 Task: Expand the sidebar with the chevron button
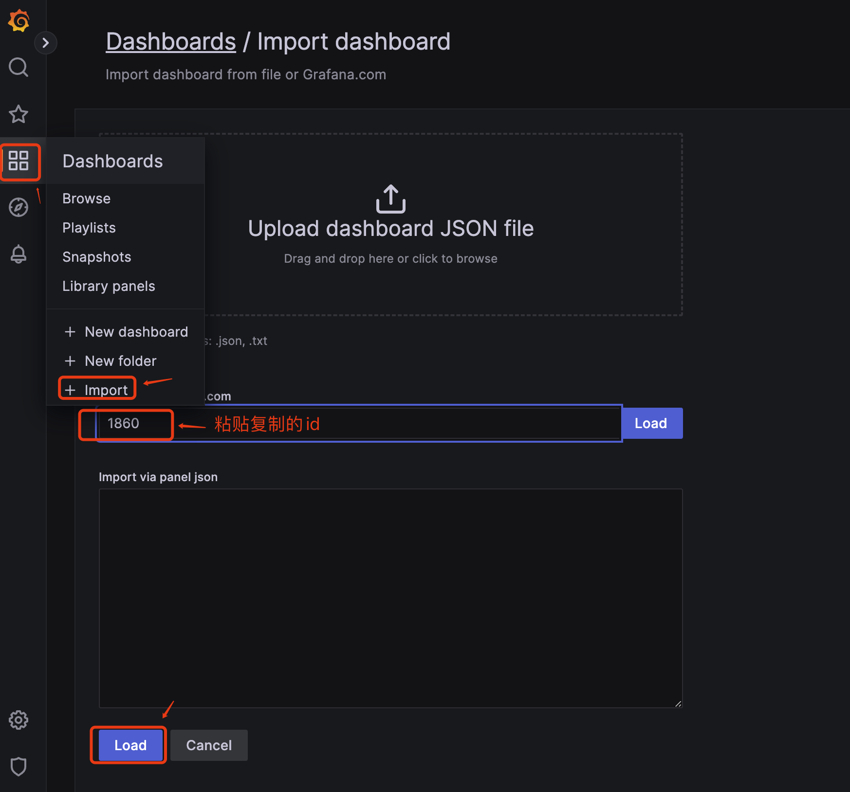46,43
